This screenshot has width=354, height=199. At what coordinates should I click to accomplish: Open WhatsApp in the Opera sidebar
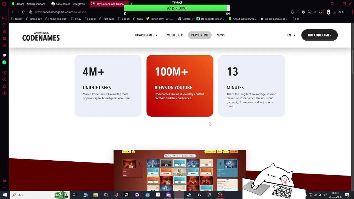4,62
